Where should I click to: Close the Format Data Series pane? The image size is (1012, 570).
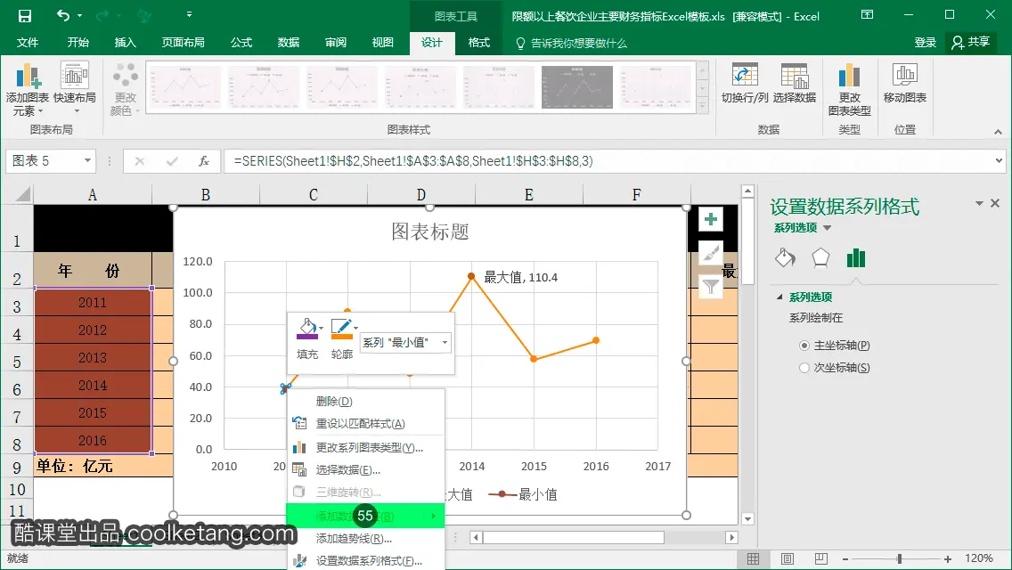point(995,203)
